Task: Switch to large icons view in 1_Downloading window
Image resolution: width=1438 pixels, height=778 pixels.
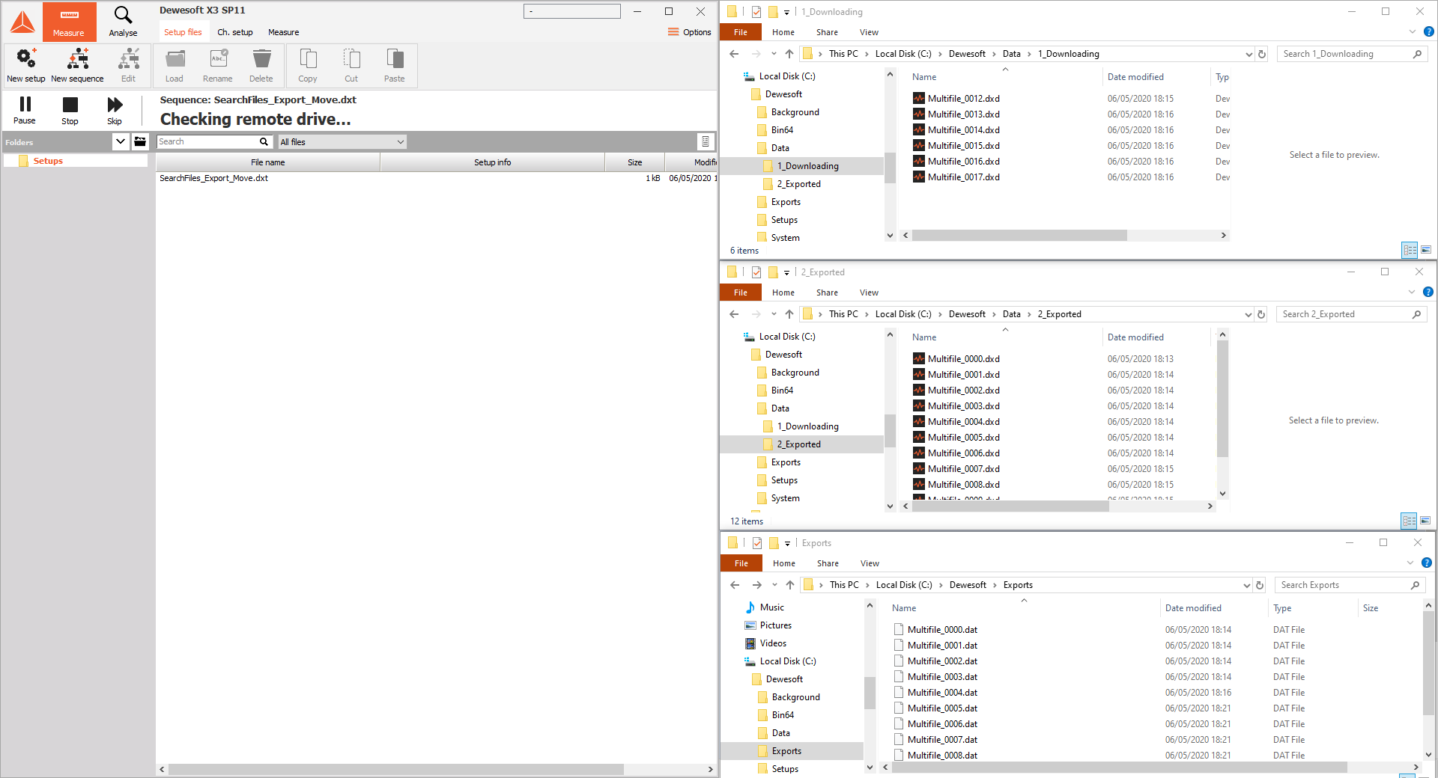Action: pyautogui.click(x=1426, y=250)
